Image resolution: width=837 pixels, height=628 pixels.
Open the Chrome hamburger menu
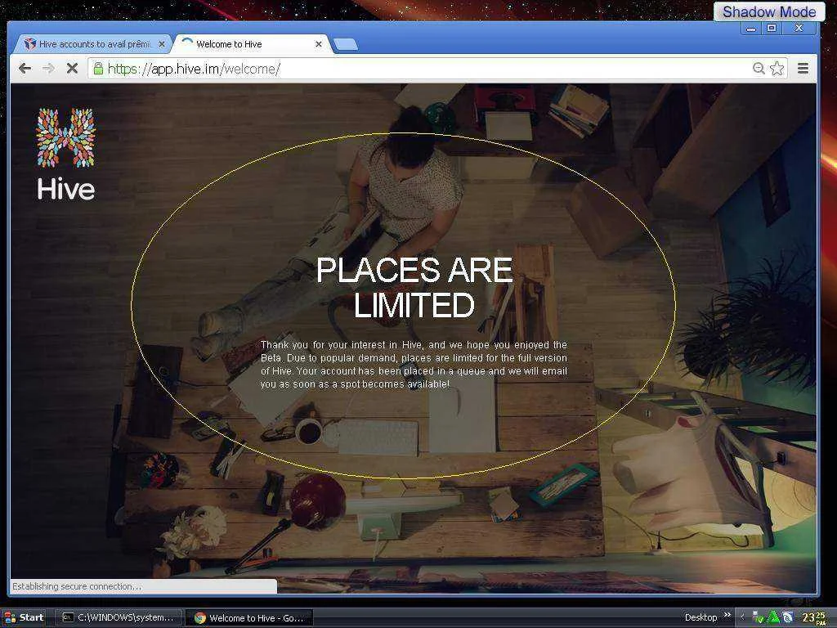(803, 69)
